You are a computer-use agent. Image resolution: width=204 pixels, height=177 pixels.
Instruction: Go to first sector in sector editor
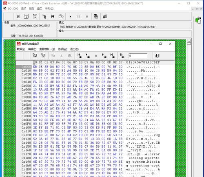click(80, 55)
